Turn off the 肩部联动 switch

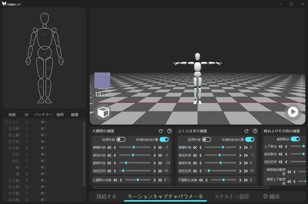pos(295,139)
